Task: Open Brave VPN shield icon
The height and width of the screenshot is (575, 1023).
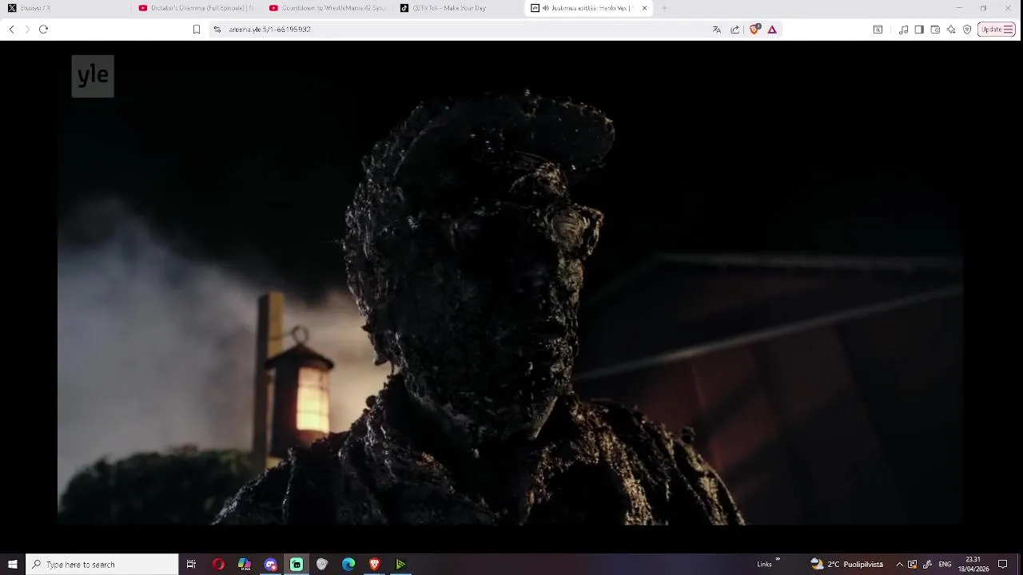Action: (x=967, y=30)
